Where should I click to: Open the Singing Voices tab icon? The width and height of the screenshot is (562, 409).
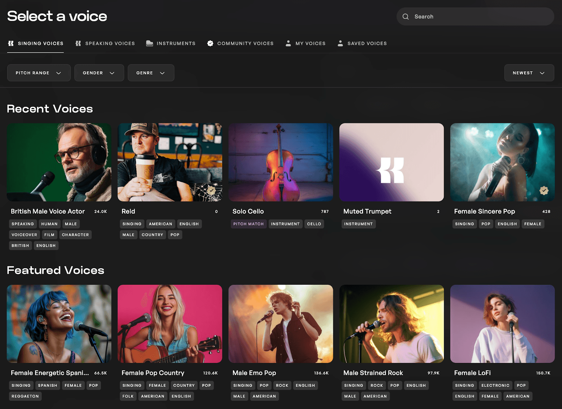[x=11, y=43]
